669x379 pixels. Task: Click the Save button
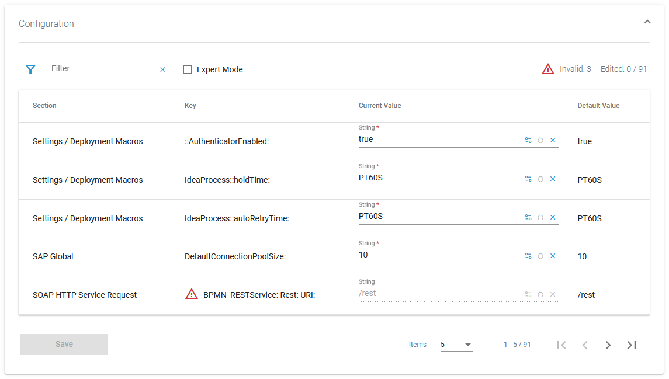coord(64,345)
